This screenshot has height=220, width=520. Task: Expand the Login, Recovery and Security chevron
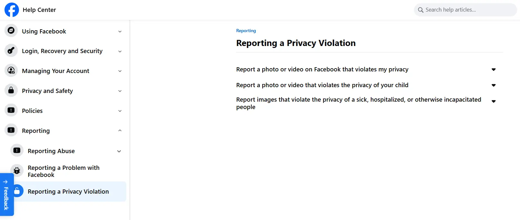pyautogui.click(x=120, y=51)
